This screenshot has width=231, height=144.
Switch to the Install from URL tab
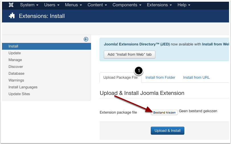pos(196,78)
